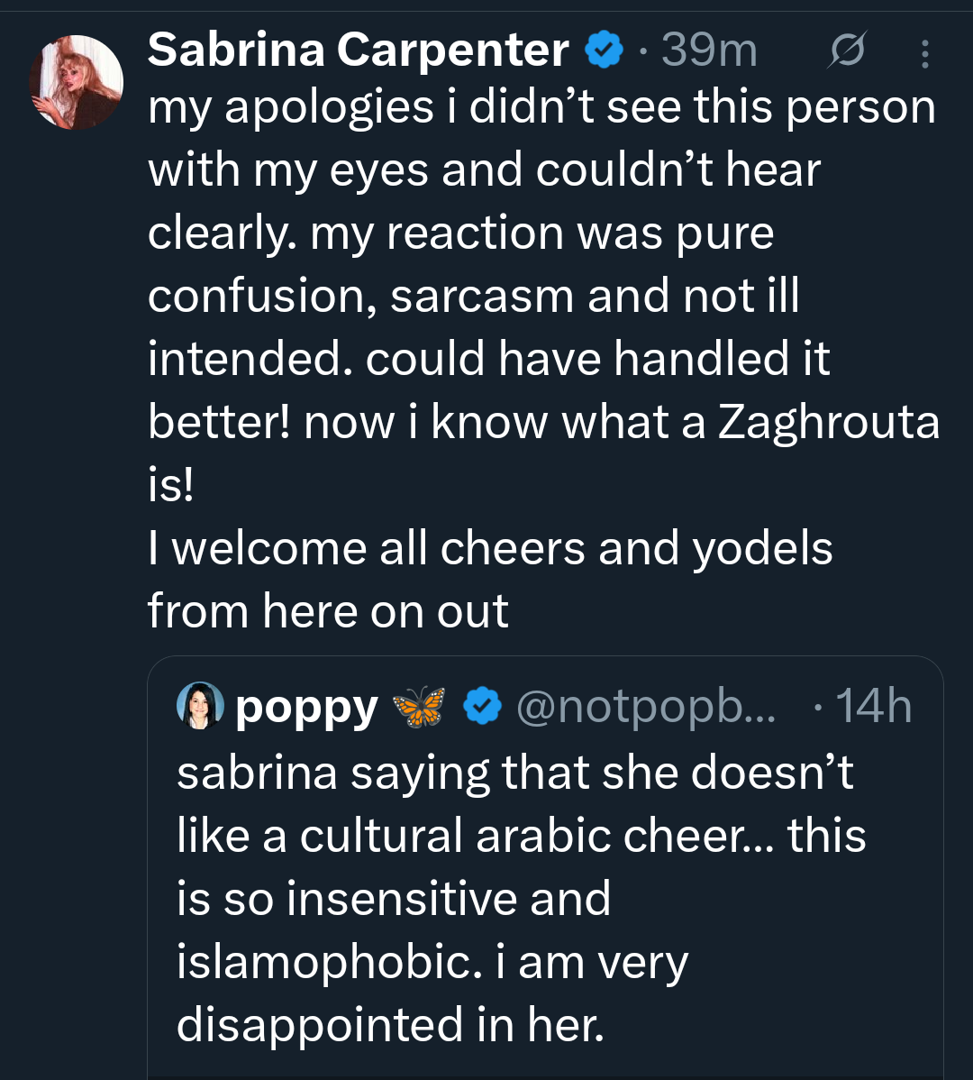Click poppy's blue verified badge
The image size is (973, 1080).
(x=482, y=706)
